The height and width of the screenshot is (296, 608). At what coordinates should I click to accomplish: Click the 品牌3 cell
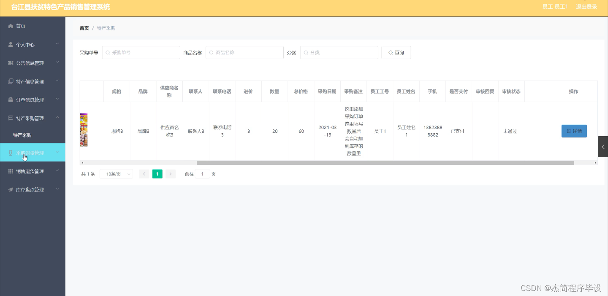[x=144, y=131]
